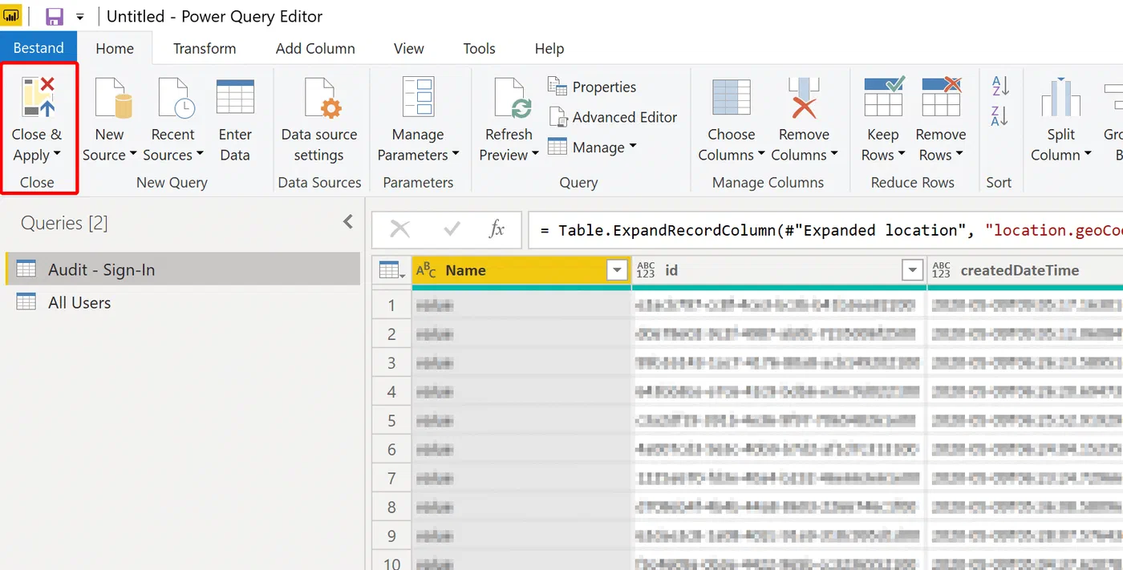This screenshot has width=1123, height=570.
Task: Click the Manage Parameters icon
Action: pos(418,98)
